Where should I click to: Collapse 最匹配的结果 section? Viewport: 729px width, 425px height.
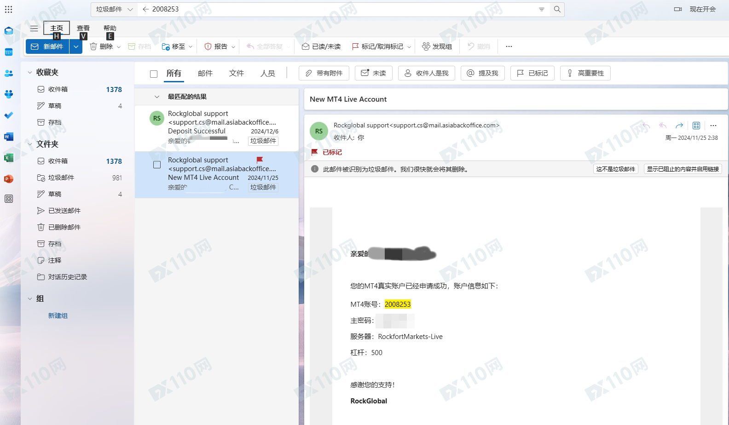click(157, 97)
